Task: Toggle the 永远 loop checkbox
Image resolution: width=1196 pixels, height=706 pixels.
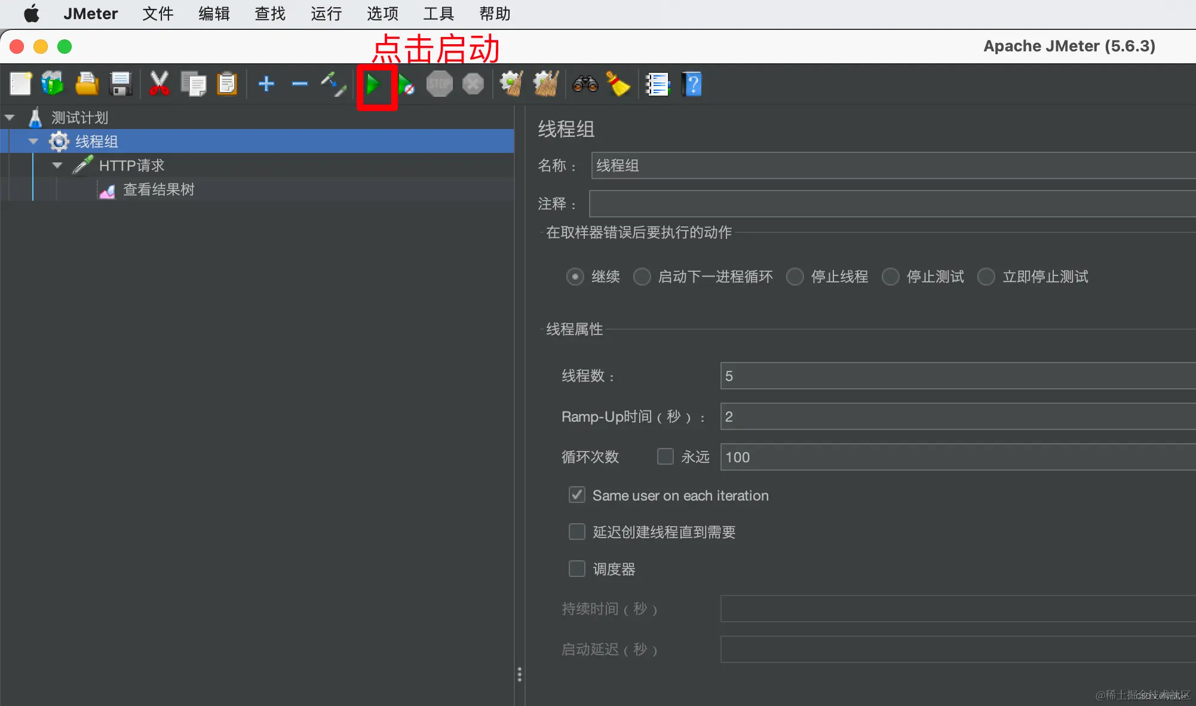Action: click(665, 456)
